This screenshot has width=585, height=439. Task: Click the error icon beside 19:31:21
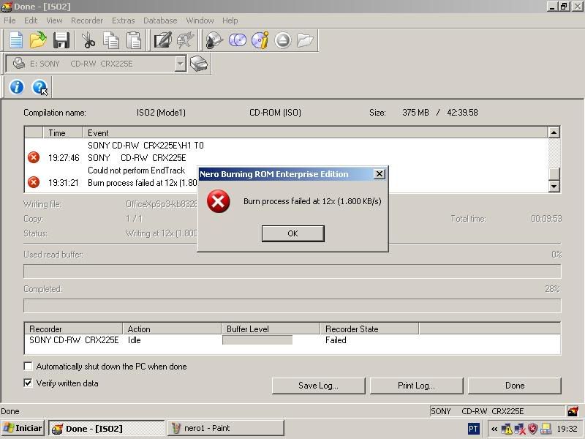(x=34, y=182)
